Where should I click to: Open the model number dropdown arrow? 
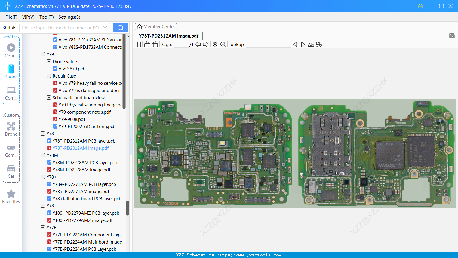pos(105,28)
